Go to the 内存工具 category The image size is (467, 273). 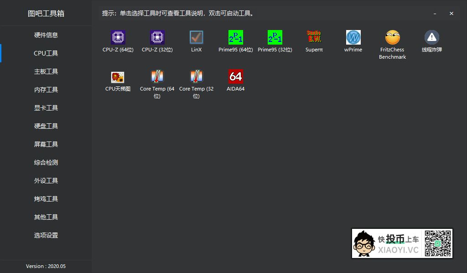pyautogui.click(x=46, y=90)
